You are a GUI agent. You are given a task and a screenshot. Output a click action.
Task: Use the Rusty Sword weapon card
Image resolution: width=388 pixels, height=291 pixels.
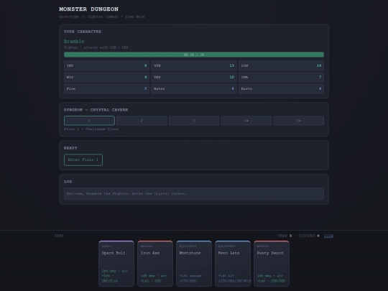click(x=272, y=264)
